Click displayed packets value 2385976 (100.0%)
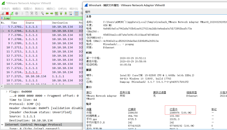This screenshot has width=227, height=130. (180, 113)
